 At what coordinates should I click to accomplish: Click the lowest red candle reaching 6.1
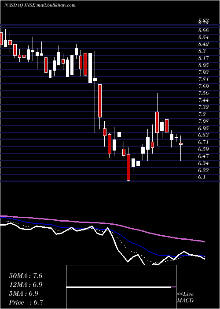[x=128, y=167]
